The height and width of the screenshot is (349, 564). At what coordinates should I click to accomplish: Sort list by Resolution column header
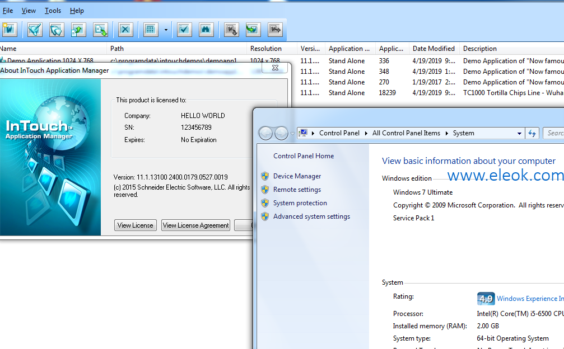[272, 49]
